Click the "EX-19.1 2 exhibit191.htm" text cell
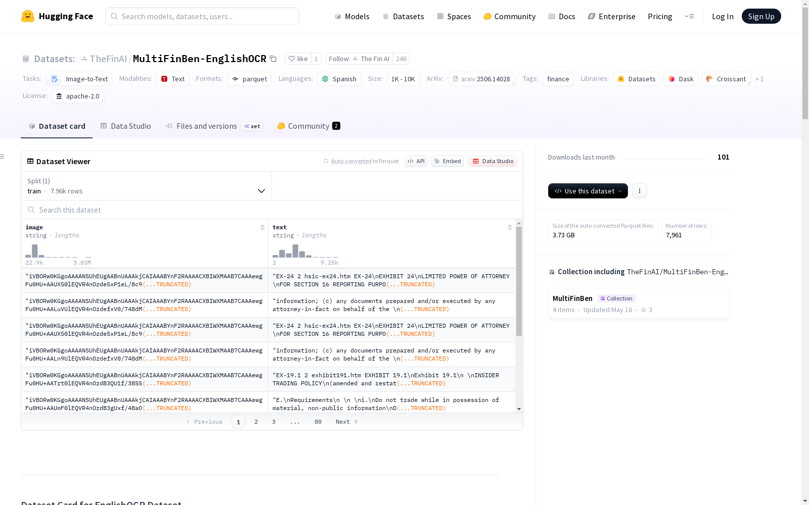Image resolution: width=809 pixels, height=505 pixels. tap(392, 379)
